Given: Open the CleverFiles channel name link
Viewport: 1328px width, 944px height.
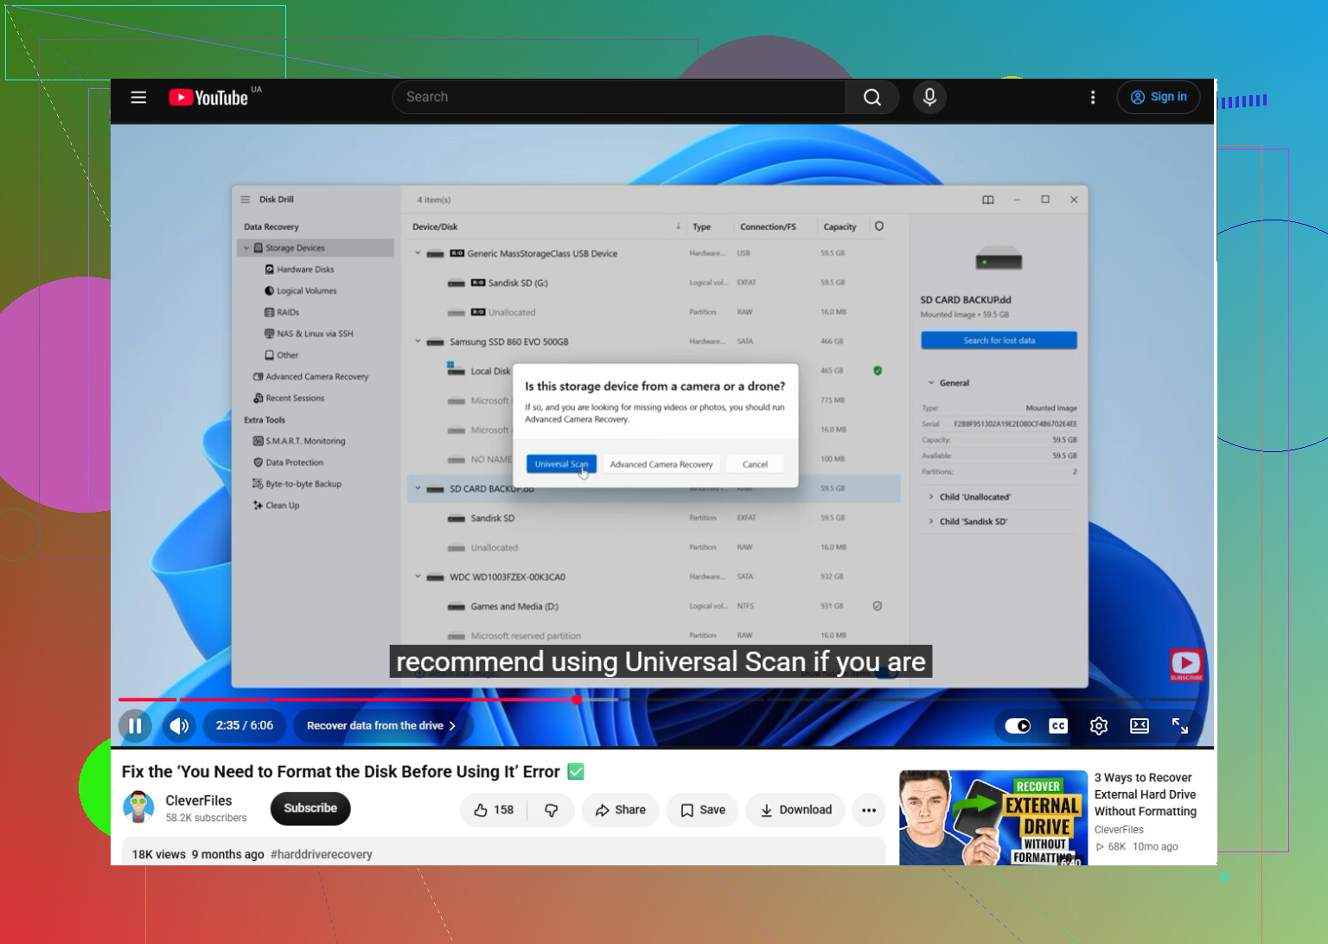Looking at the screenshot, I should pos(199,800).
